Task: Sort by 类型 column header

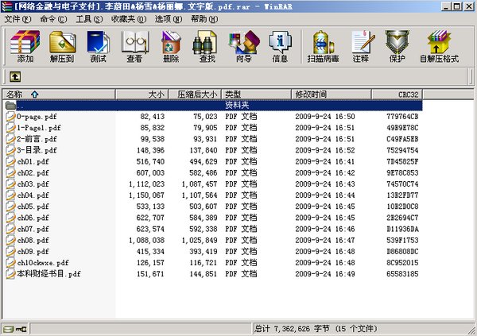Action: [x=257, y=95]
